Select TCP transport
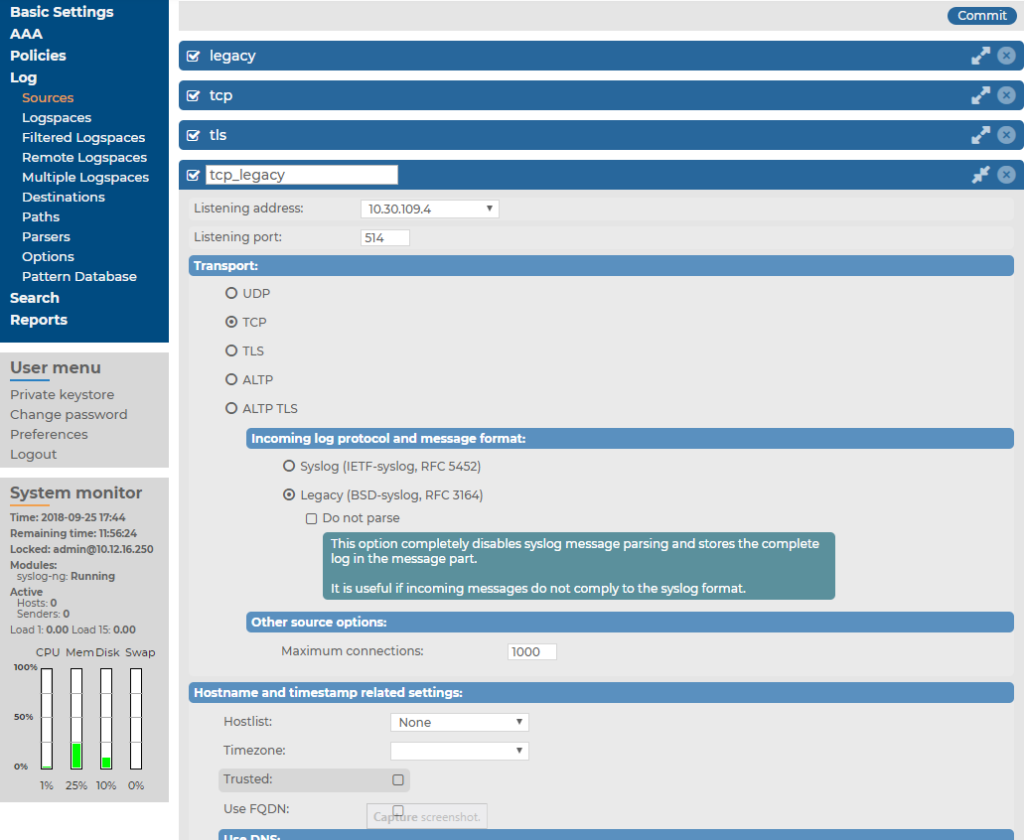The height and width of the screenshot is (840, 1025). pos(230,322)
